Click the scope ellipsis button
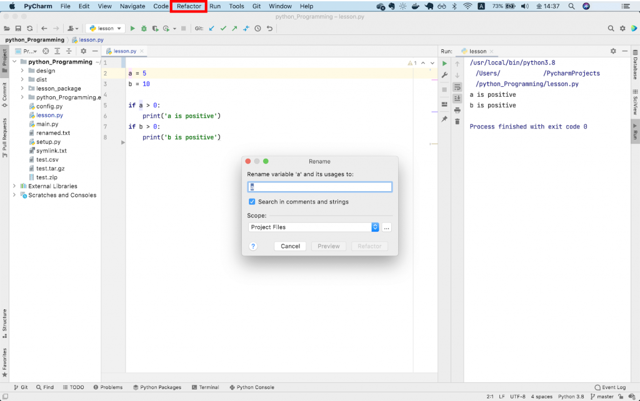 click(x=386, y=227)
